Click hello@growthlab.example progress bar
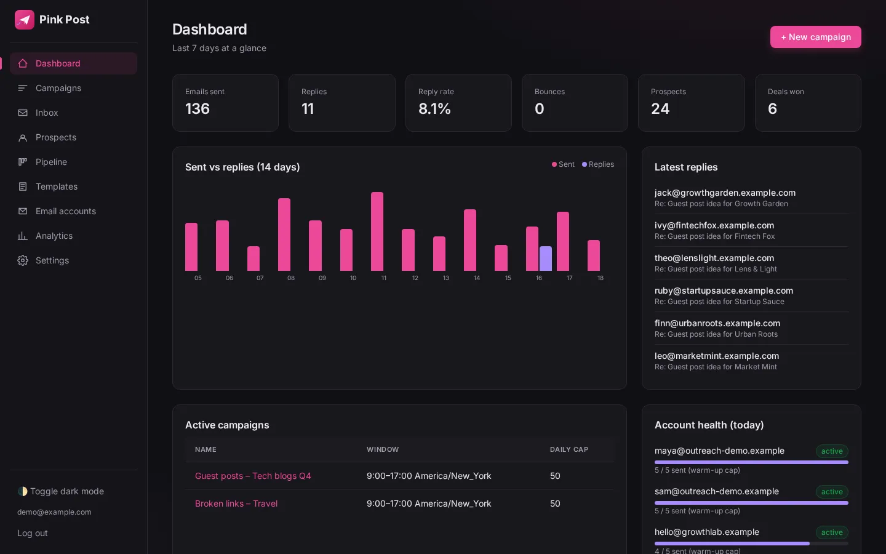The height and width of the screenshot is (554, 886). pos(751,544)
